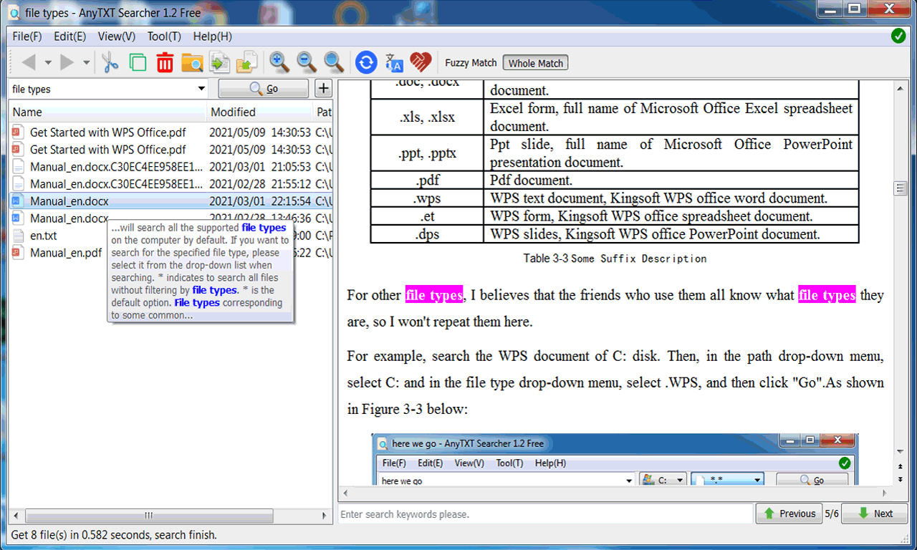Click the scissors cut icon
The image size is (917, 550).
point(110,63)
